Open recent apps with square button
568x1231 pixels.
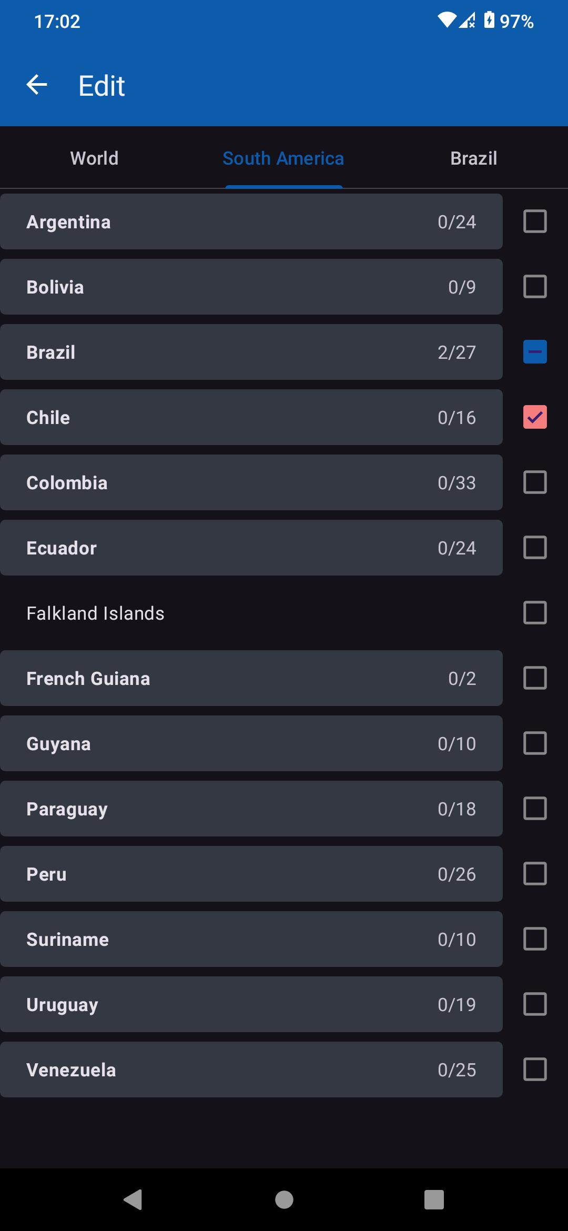pos(434,1199)
